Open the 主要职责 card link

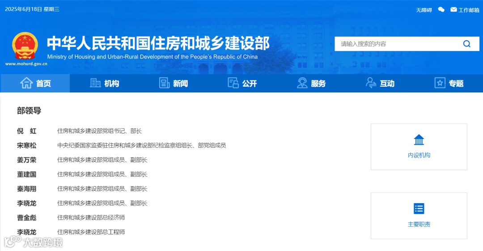[419, 216]
